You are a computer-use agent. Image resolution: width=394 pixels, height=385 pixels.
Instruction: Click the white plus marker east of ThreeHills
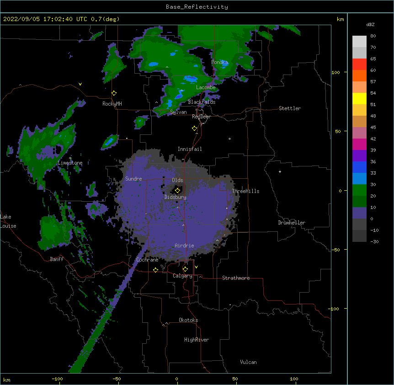280,171
